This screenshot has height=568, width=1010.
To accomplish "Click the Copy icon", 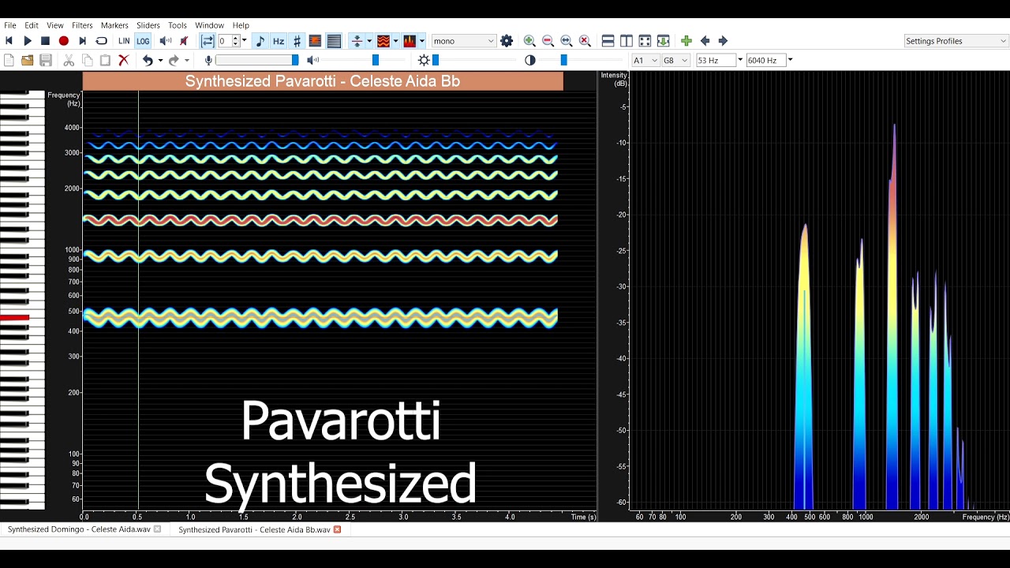I will 87,60.
